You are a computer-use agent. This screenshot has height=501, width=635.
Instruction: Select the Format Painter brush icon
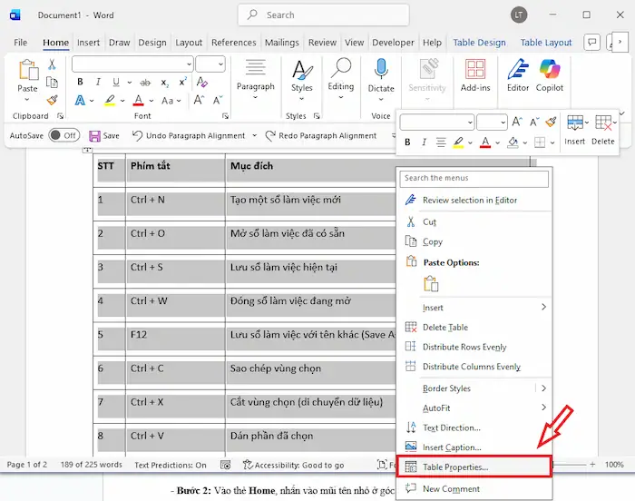[x=53, y=100]
